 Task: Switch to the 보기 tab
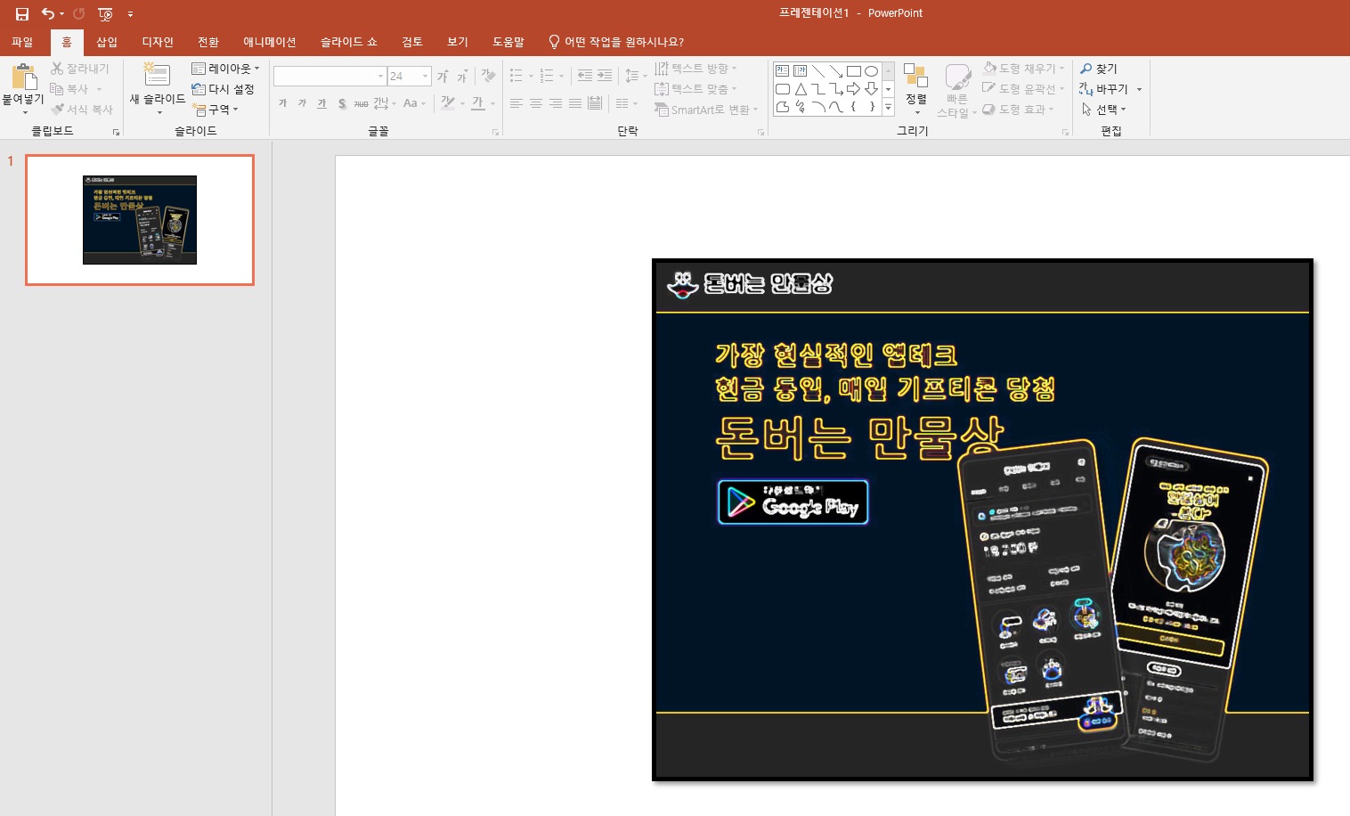pyautogui.click(x=458, y=42)
